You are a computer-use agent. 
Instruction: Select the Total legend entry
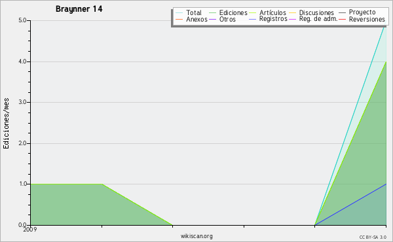tap(189, 12)
